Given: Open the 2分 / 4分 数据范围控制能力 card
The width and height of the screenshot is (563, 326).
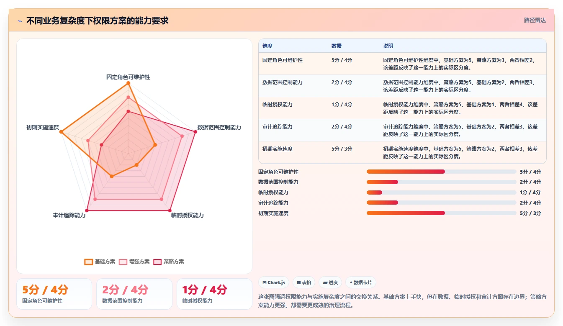Looking at the screenshot, I should pyautogui.click(x=134, y=294).
